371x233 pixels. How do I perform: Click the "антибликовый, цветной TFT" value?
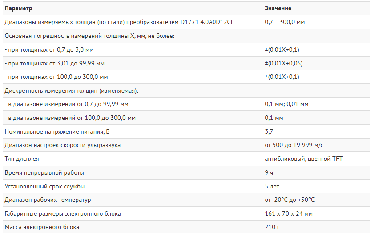click(x=303, y=159)
